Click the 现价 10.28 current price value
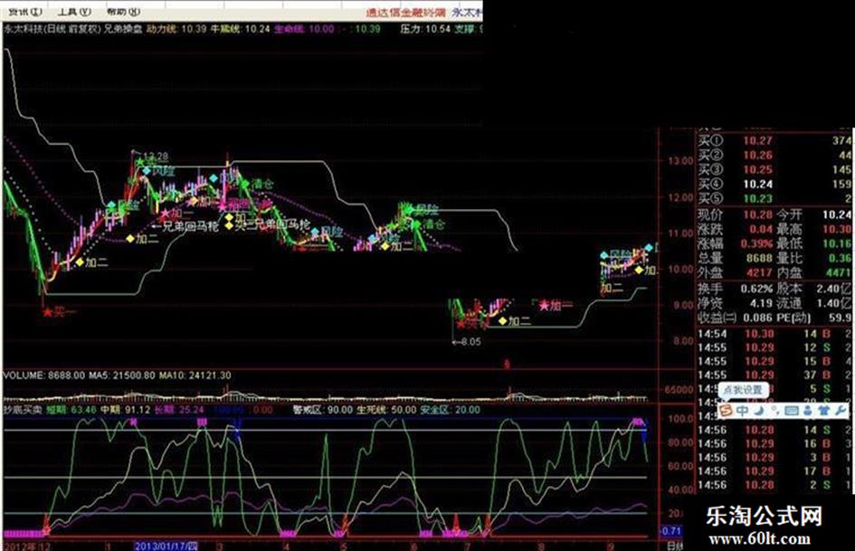 point(758,215)
